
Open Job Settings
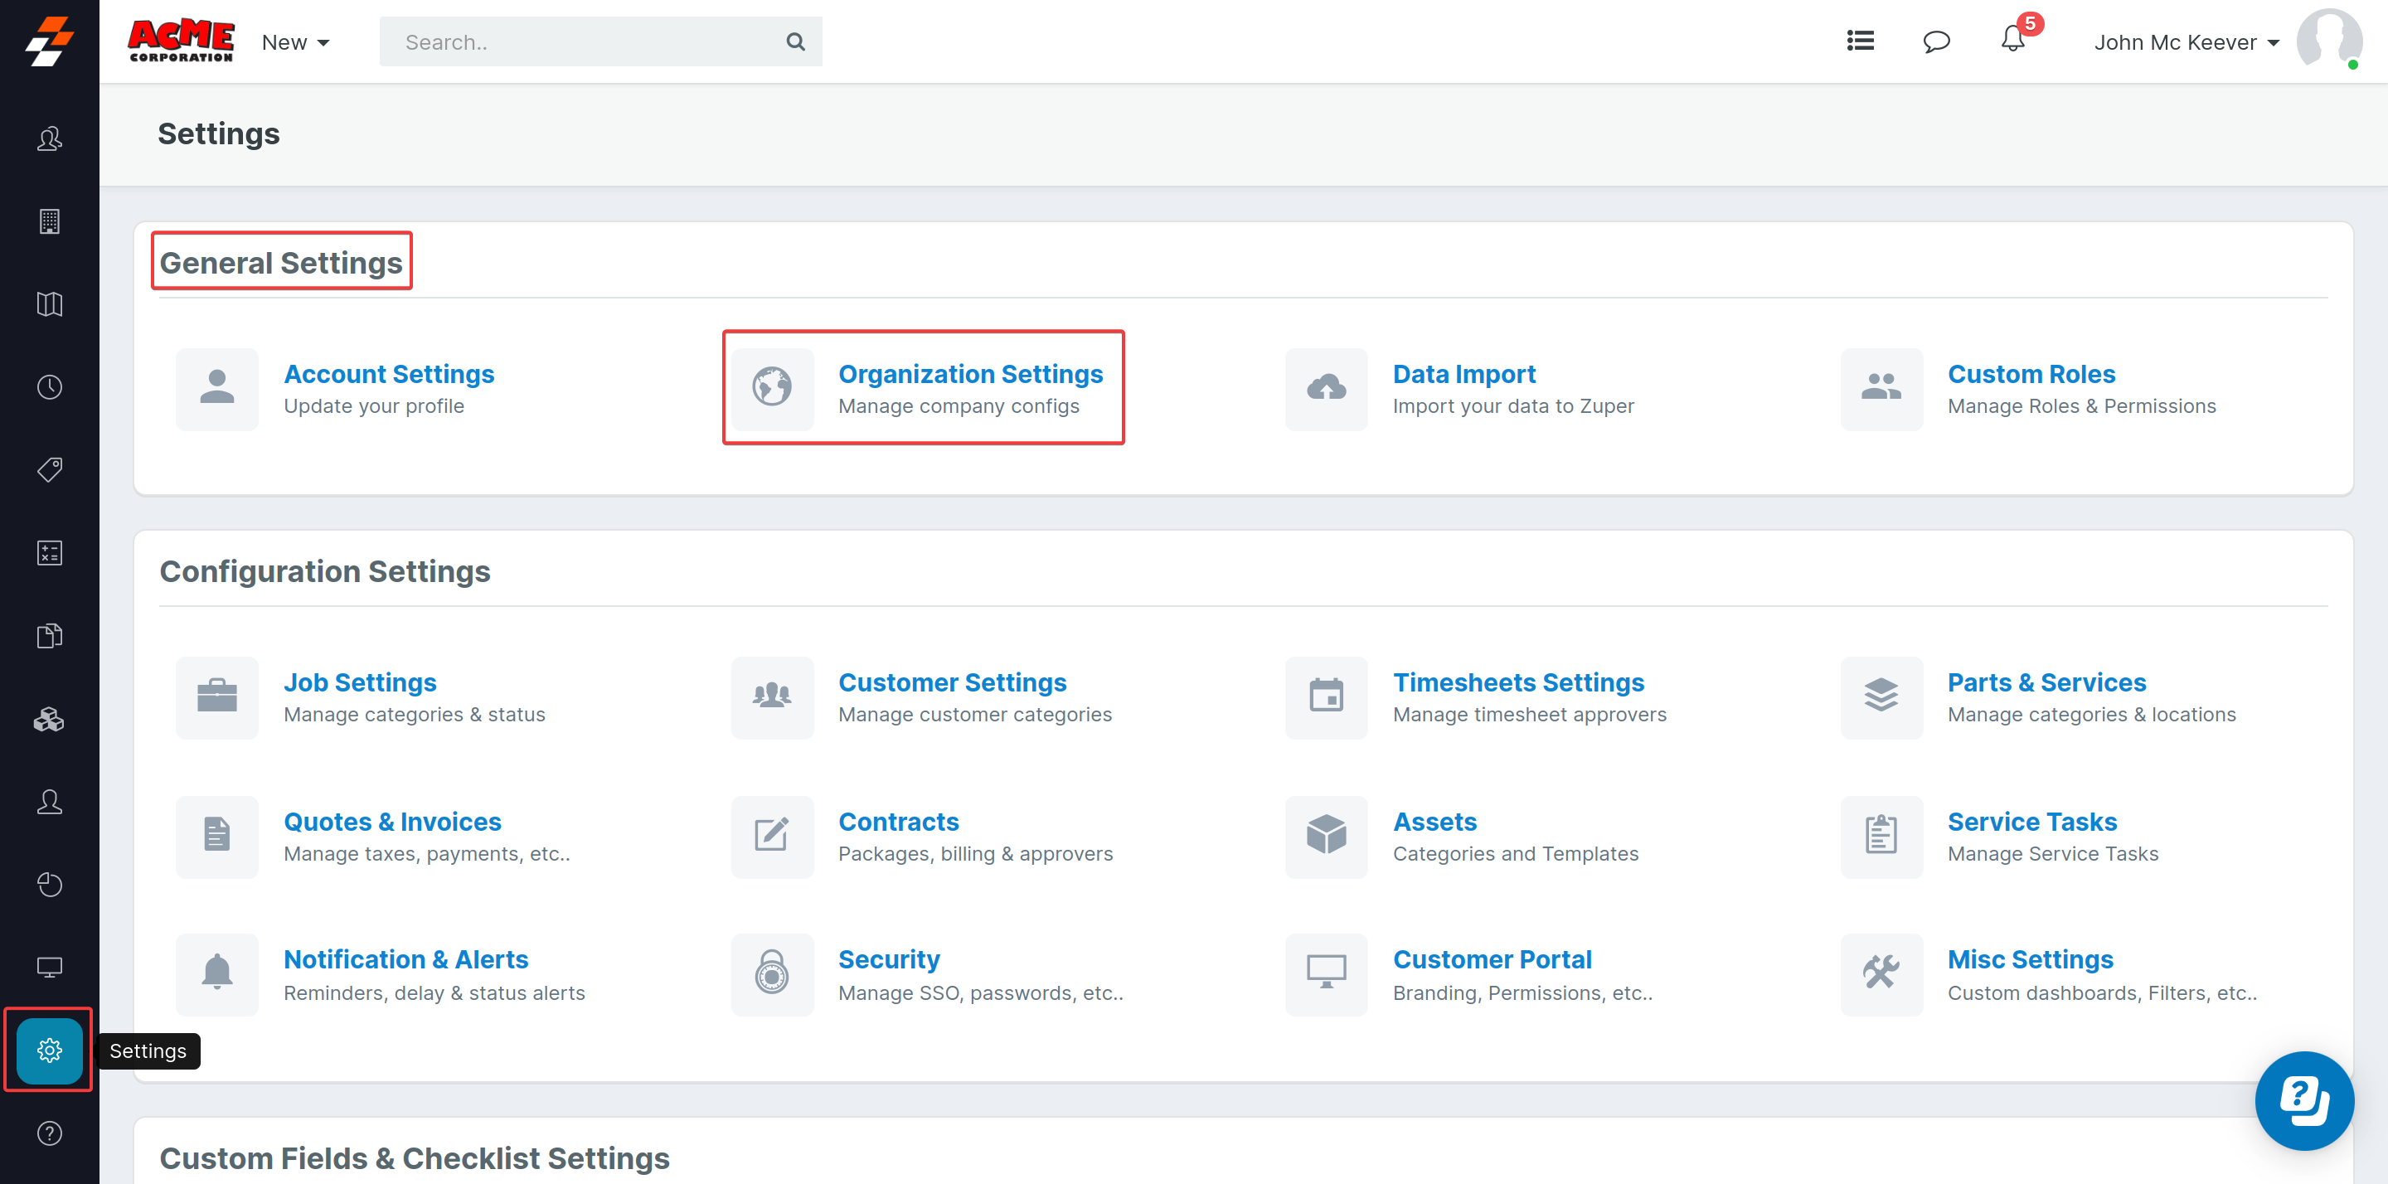pos(360,682)
